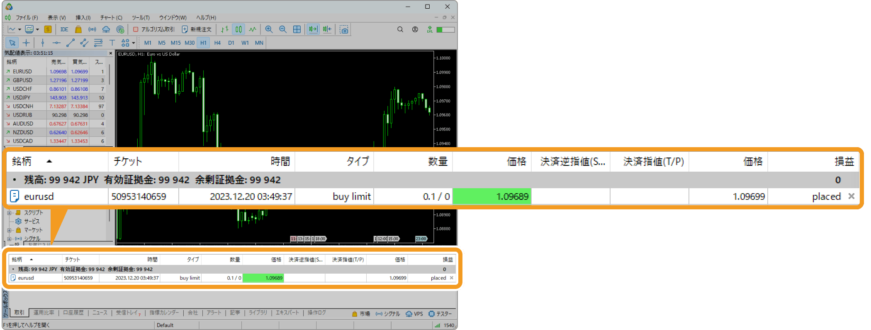Switch the chart to line chart mode
This screenshot has width=871, height=330.
(x=253, y=29)
